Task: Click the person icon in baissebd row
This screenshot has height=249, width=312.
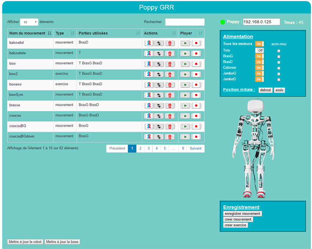Action: pos(149,43)
